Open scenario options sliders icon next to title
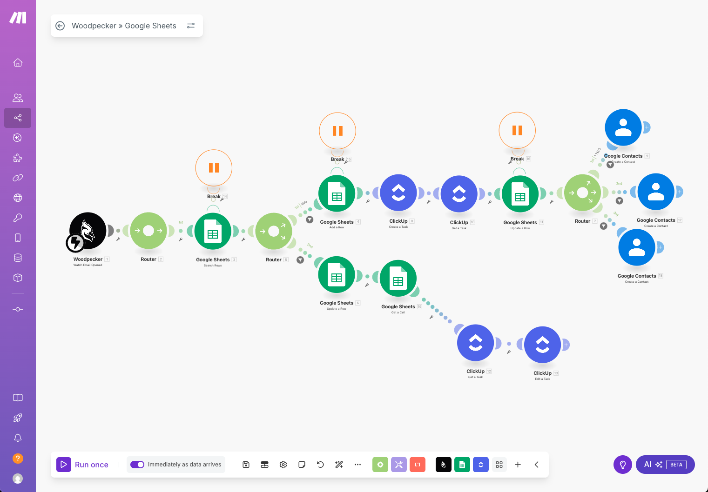Viewport: 708px width, 492px height. pos(191,26)
